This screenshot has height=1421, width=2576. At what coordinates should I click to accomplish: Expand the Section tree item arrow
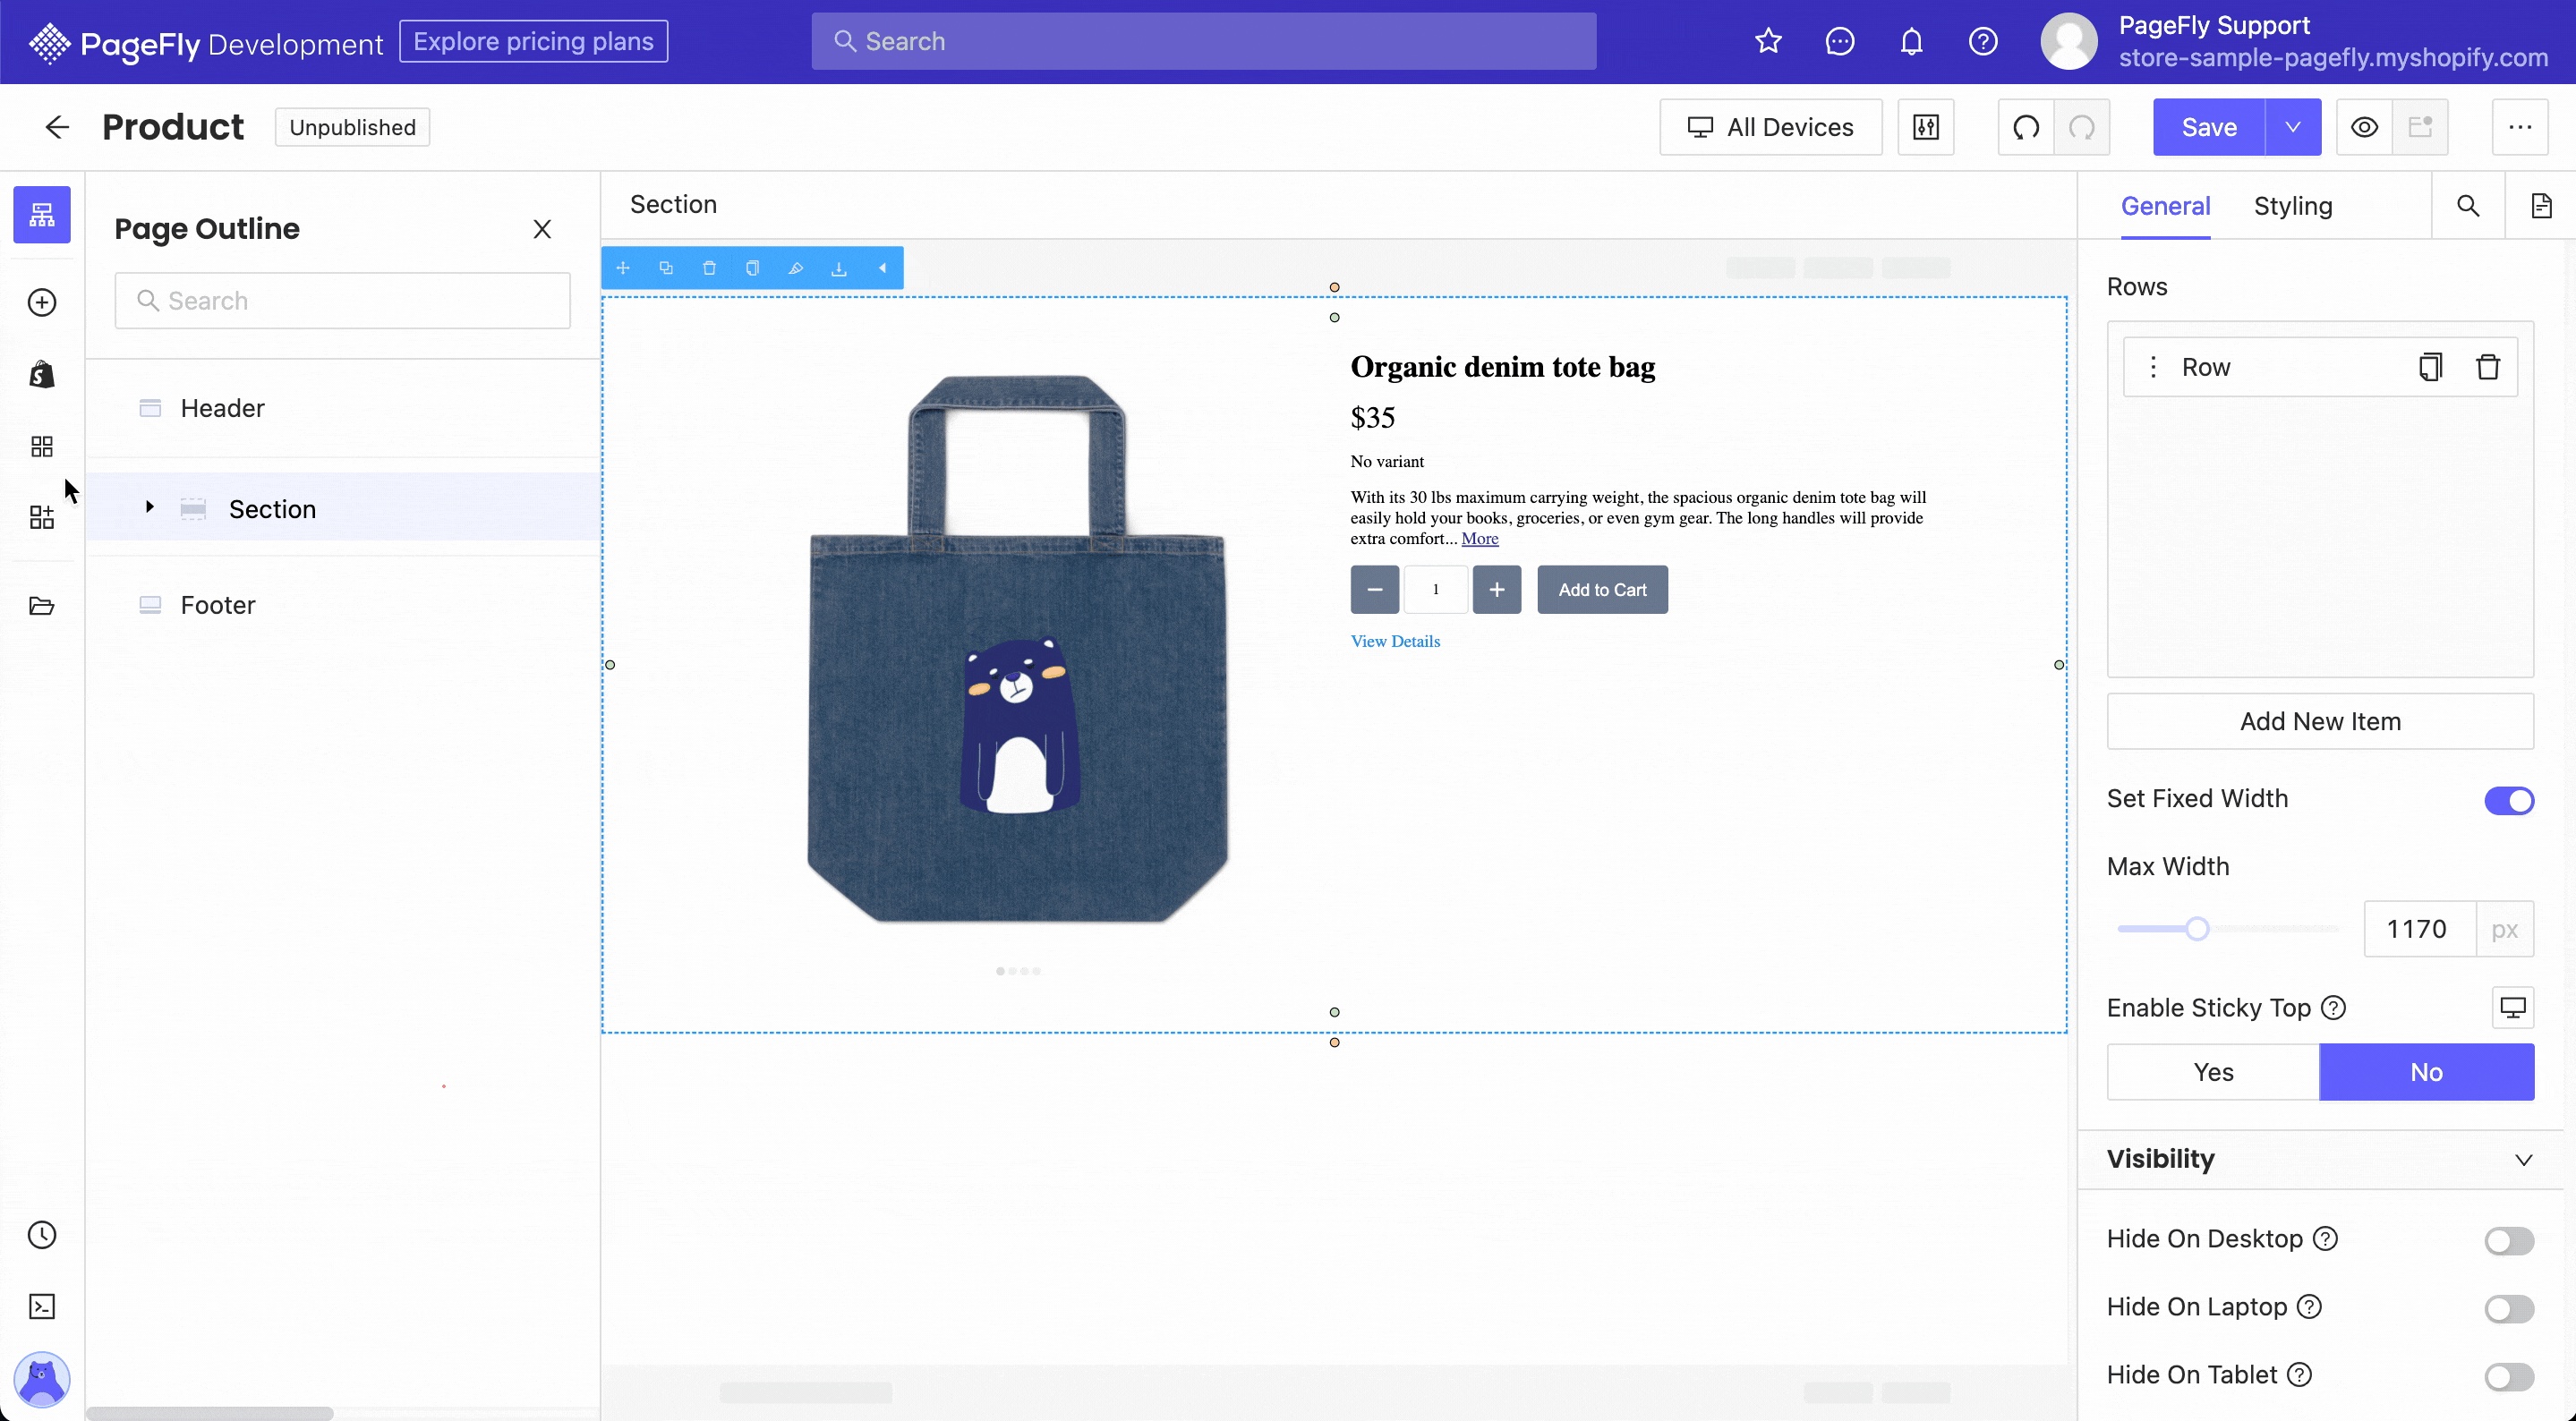pos(149,507)
